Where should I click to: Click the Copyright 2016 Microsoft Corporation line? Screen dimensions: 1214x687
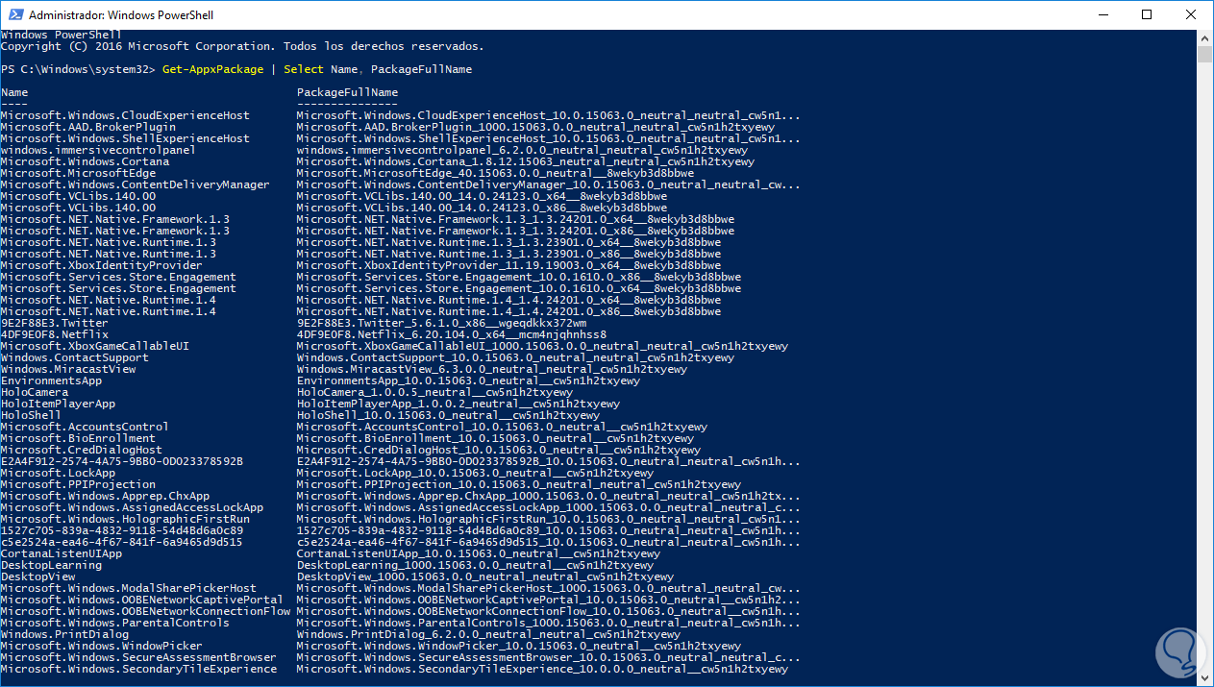(242, 46)
